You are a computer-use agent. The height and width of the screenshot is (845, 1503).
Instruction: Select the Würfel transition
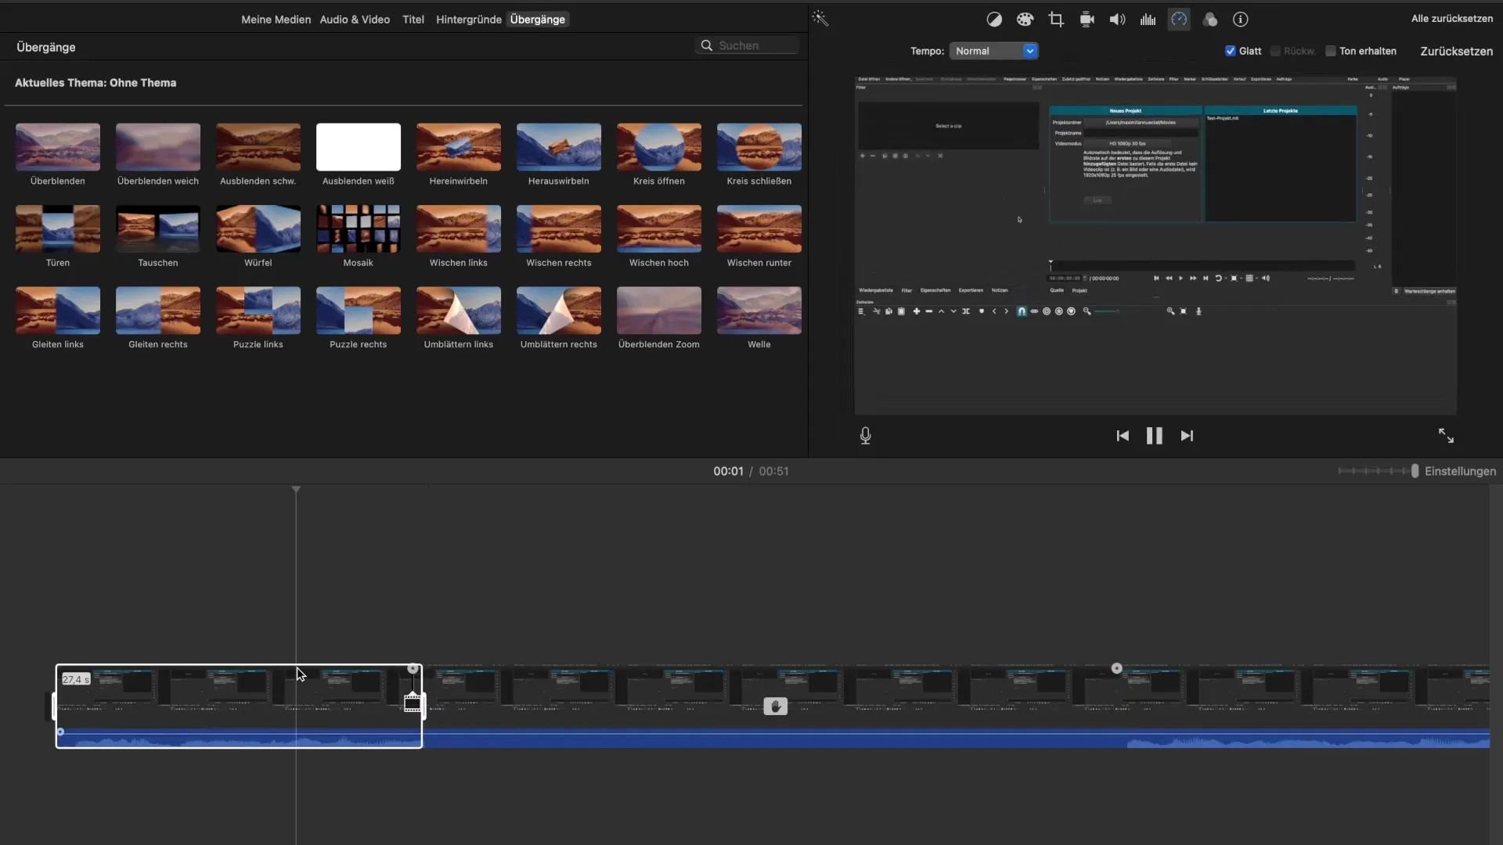pyautogui.click(x=258, y=228)
